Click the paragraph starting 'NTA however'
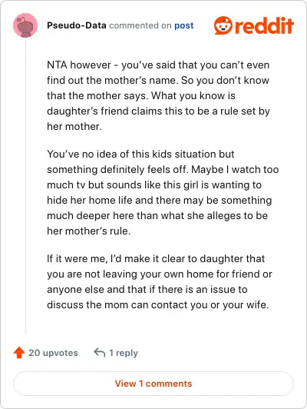 tap(158, 95)
